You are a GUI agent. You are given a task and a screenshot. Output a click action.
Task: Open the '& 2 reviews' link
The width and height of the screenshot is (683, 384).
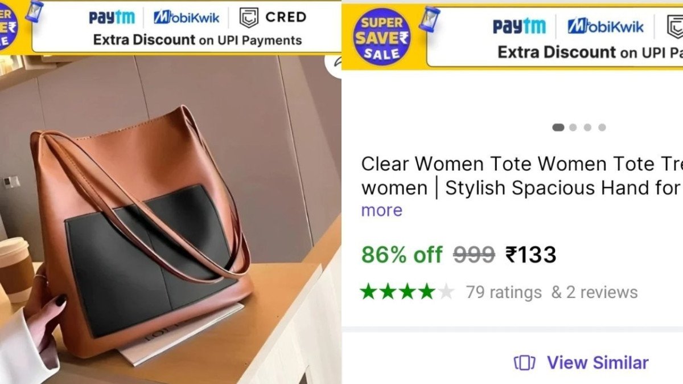tap(594, 292)
